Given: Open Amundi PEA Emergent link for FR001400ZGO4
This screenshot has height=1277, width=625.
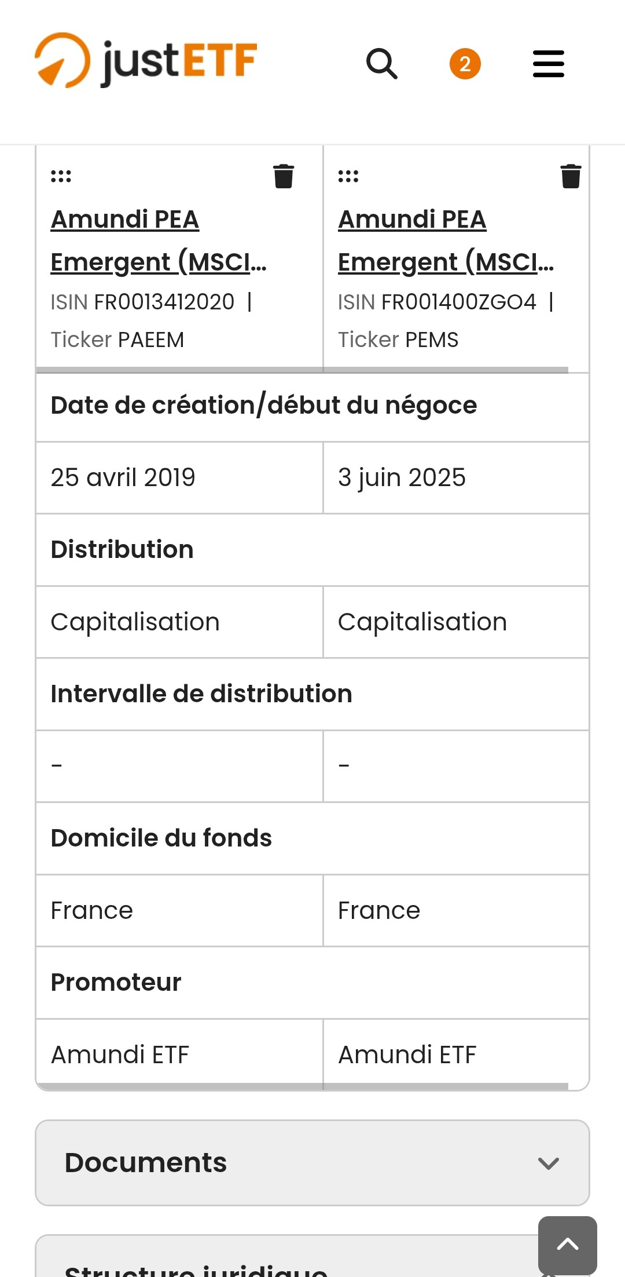Looking at the screenshot, I should point(444,240).
